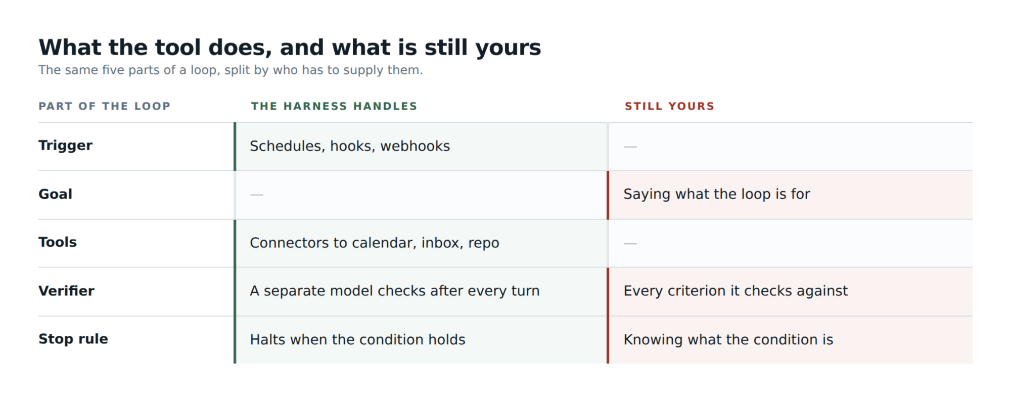Click Knowing what the condition is cell
1011x402 pixels.
pyautogui.click(x=791, y=340)
